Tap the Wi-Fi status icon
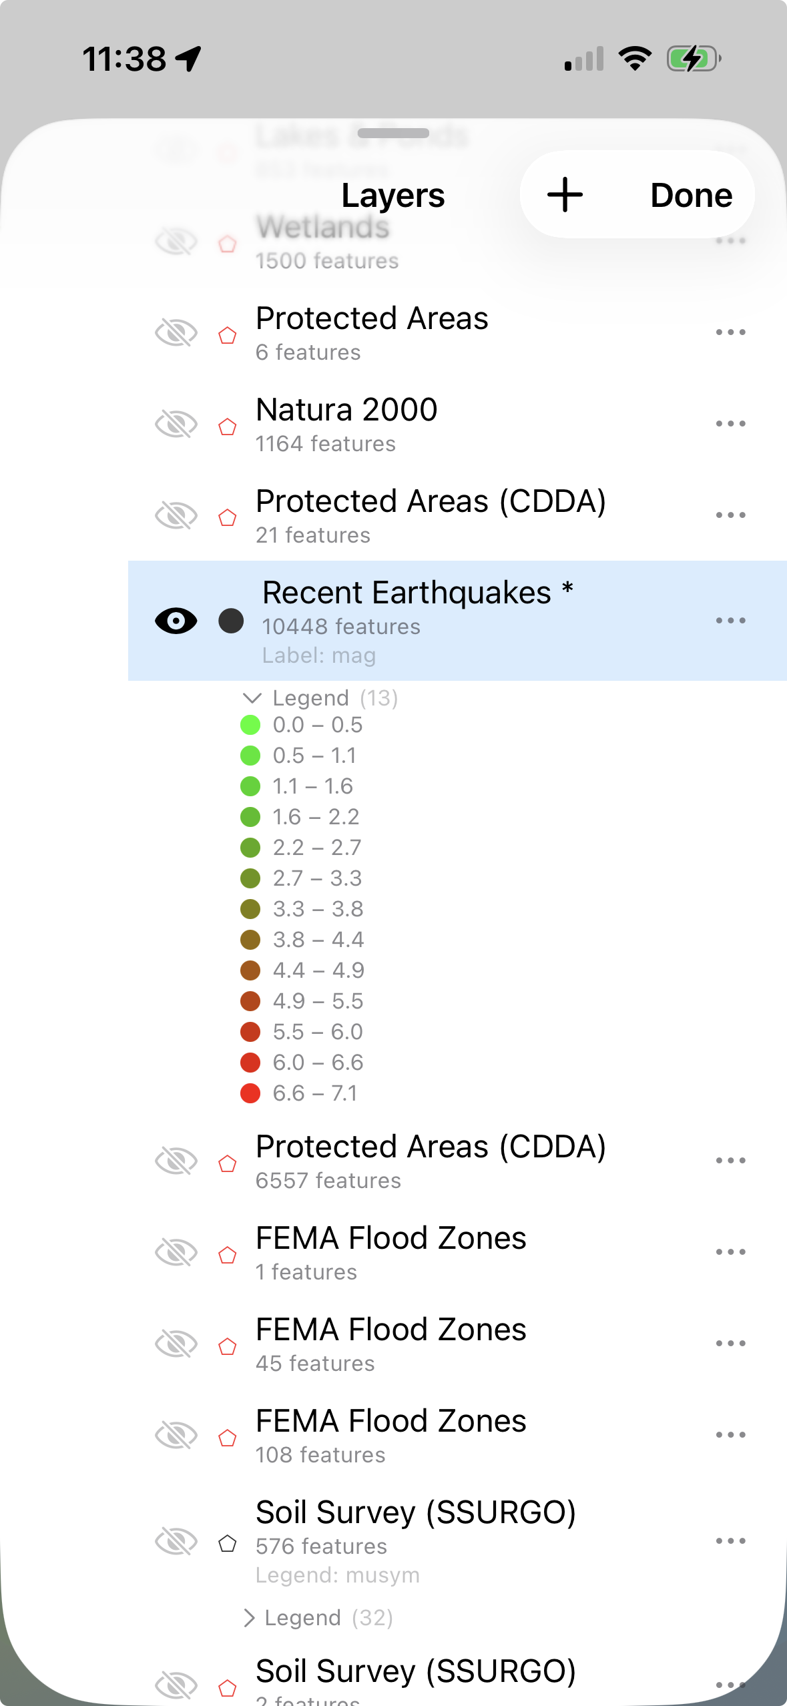 click(x=635, y=59)
